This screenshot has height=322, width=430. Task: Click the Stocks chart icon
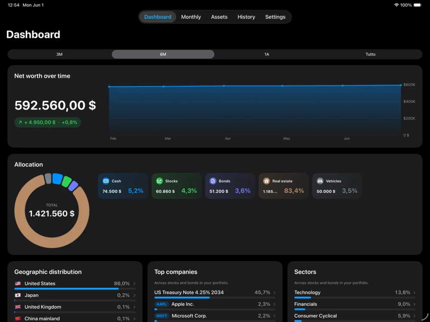click(160, 181)
